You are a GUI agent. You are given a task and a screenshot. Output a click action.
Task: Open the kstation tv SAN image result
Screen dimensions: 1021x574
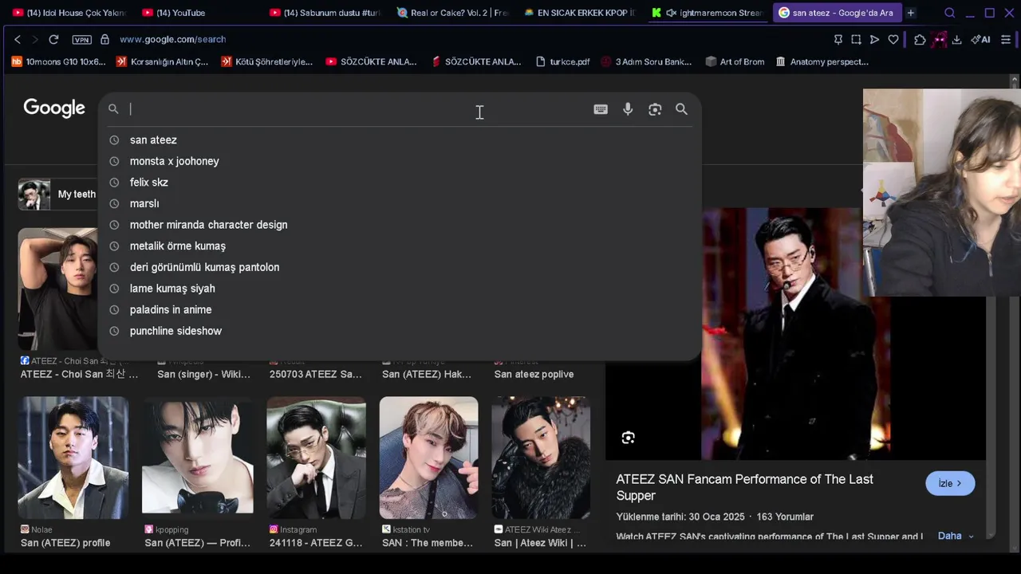(x=429, y=458)
